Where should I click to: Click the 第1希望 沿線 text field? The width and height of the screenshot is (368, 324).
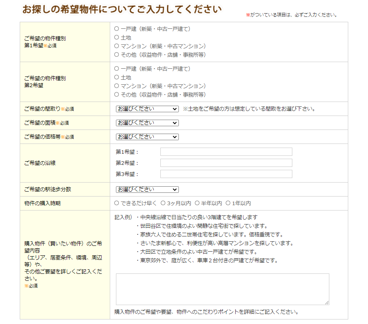[x=226, y=152]
